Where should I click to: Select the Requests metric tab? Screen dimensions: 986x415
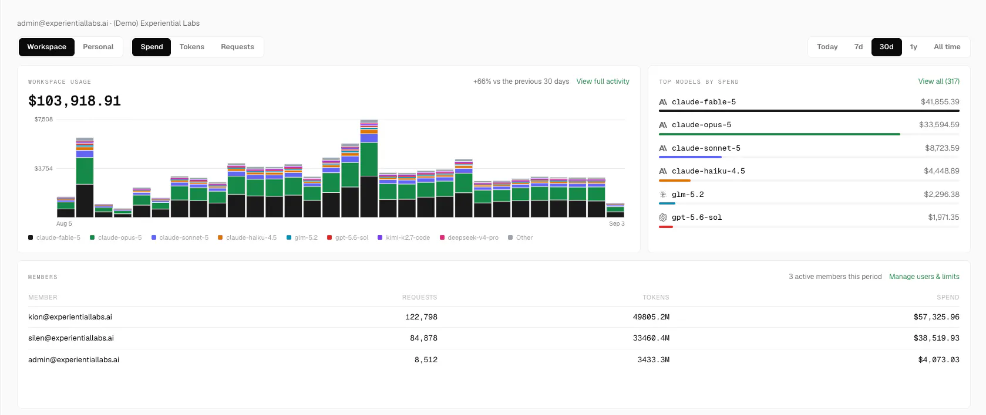[237, 47]
